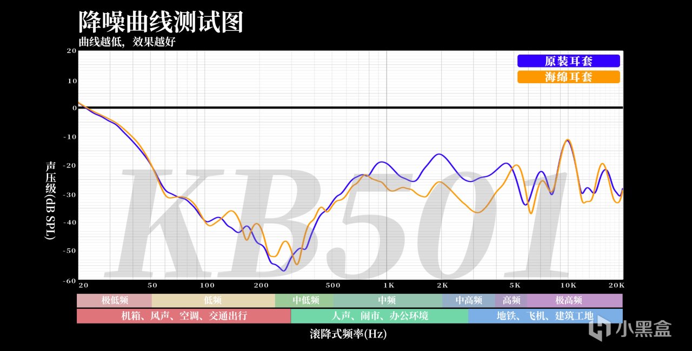This screenshot has height=351, width=692.
Task: Click the -10 value on the dB axis
Action: [69, 137]
